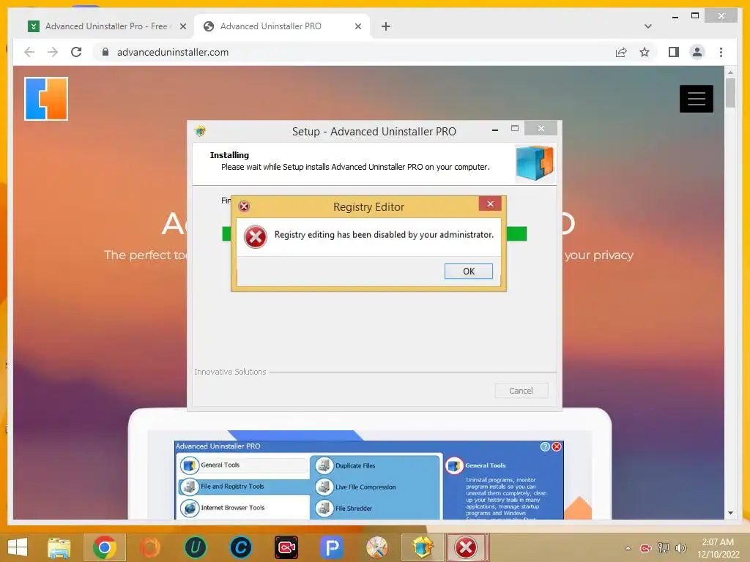
Task: Close the 'Advanced Uninstaller Pro - Free' tab
Action: (x=182, y=26)
